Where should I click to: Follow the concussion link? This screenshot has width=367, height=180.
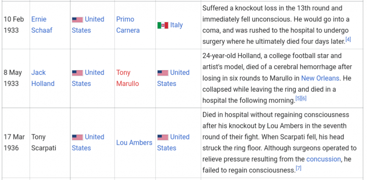pyautogui.click(x=324, y=159)
